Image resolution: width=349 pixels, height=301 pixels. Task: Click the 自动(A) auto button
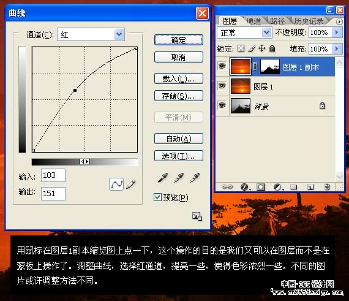[179, 139]
